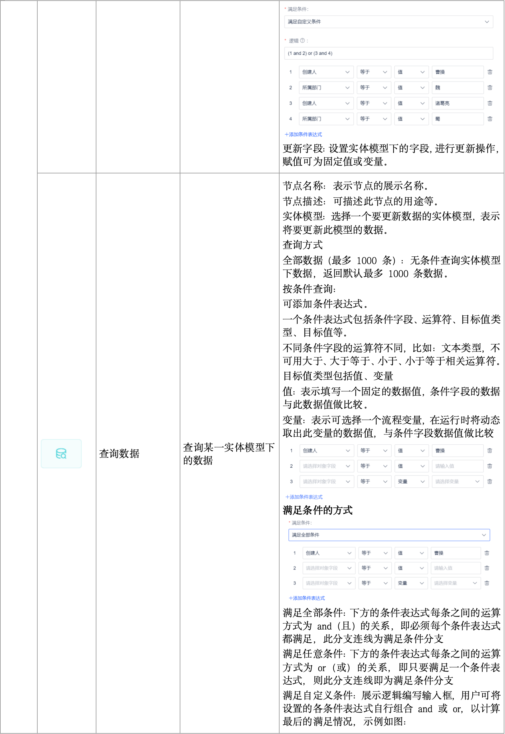Delete row 1 in the 满足全部条件 form
505x734 pixels.
coord(487,553)
